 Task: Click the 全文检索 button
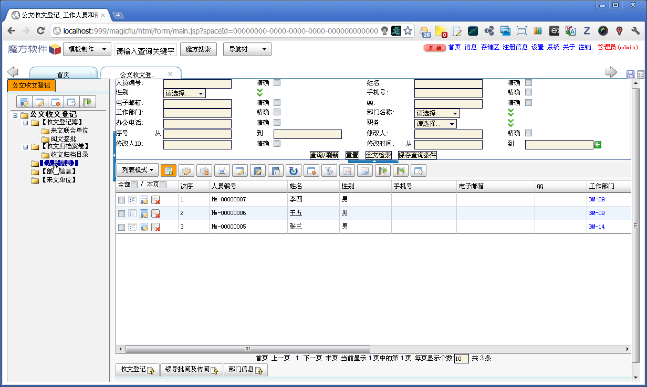[378, 155]
